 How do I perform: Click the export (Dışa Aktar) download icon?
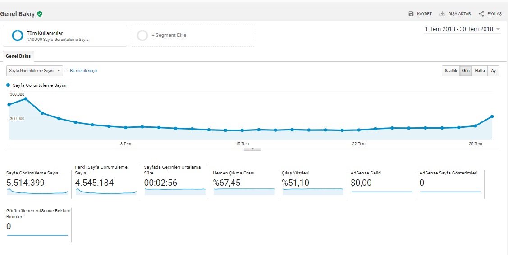pos(442,14)
